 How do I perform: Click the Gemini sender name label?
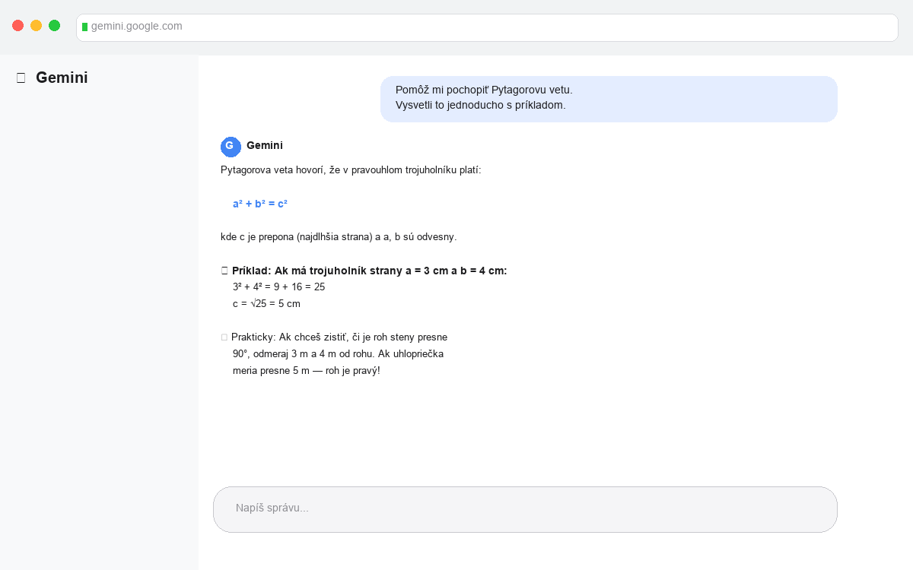pos(265,145)
